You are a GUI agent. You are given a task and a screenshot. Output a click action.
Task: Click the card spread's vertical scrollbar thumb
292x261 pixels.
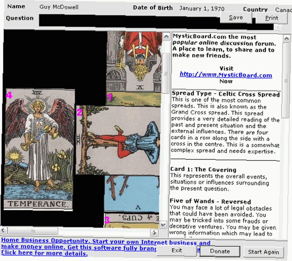pyautogui.click(x=166, y=73)
